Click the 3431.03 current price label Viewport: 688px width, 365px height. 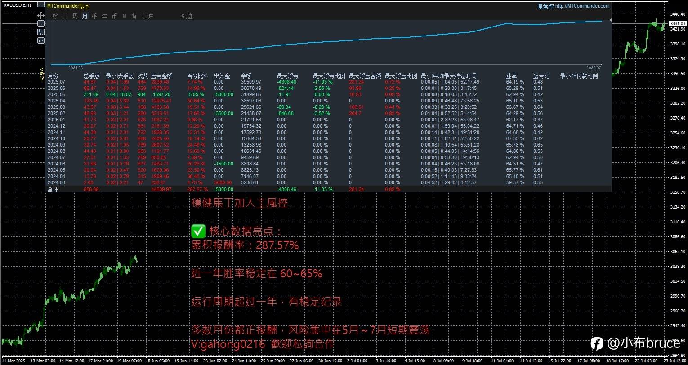tap(678, 23)
